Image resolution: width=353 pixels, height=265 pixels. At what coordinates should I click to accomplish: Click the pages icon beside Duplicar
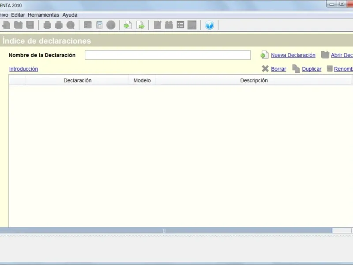296,69
